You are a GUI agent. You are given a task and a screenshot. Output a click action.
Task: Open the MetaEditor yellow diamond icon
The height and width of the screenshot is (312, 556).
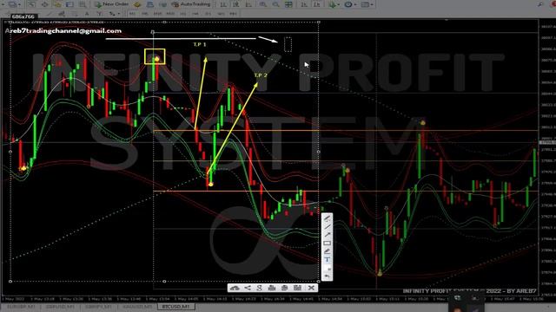coord(137,4)
